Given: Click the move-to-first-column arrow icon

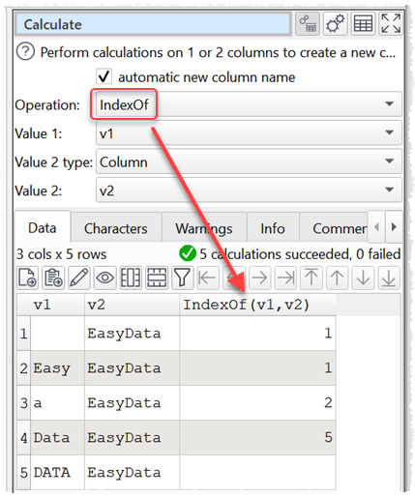Looking at the screenshot, I should [208, 278].
